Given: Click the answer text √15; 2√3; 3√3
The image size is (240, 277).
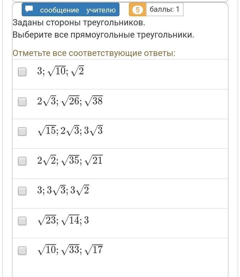Looking at the screenshot, I should pyautogui.click(x=70, y=131).
